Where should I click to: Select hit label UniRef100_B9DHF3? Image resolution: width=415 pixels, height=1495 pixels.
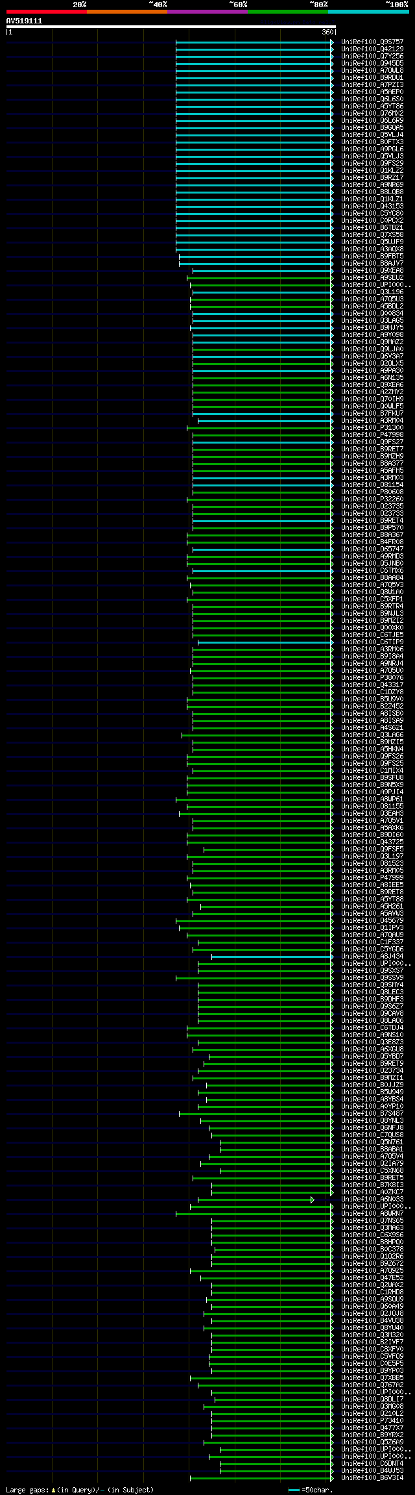coord(372,999)
